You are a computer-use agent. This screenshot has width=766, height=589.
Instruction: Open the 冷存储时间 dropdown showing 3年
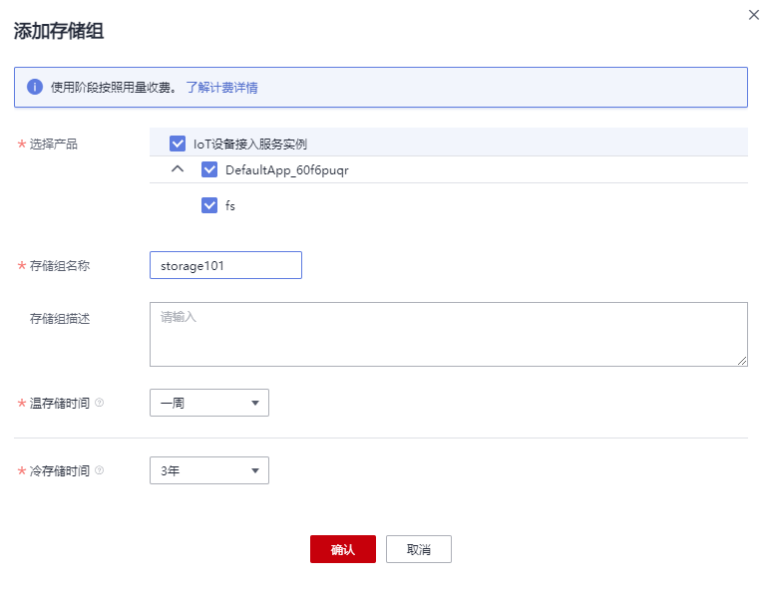pyautogui.click(x=208, y=470)
